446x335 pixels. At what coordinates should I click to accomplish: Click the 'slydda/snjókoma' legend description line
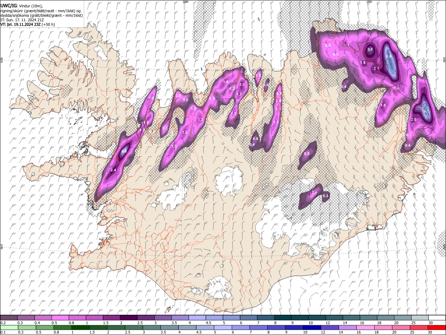(41, 15)
